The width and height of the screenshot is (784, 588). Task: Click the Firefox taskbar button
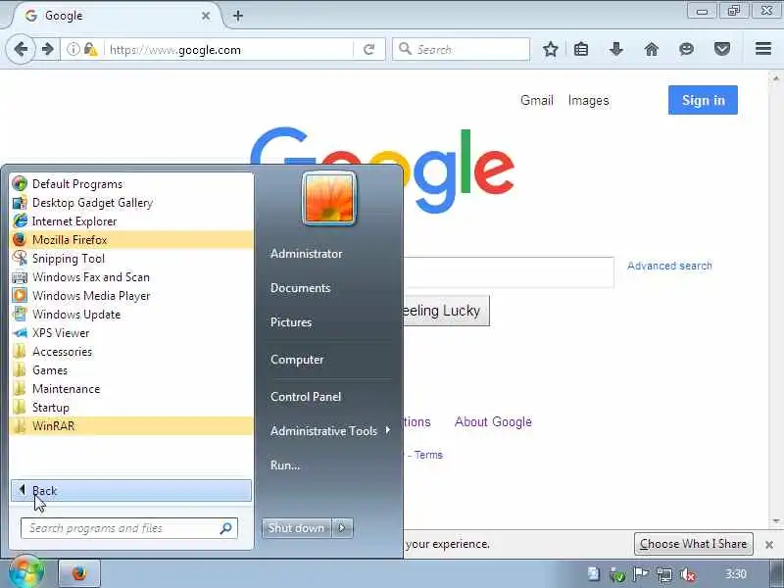[x=79, y=573]
